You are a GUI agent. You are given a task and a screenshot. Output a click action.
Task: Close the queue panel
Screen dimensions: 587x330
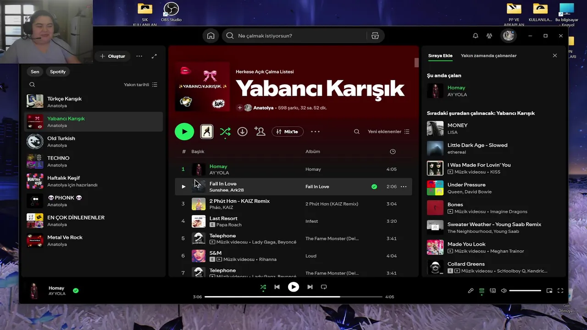(x=554, y=55)
